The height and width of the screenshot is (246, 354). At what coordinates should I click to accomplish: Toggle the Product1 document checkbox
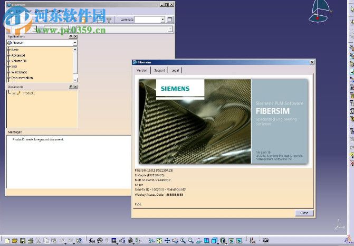[14, 93]
